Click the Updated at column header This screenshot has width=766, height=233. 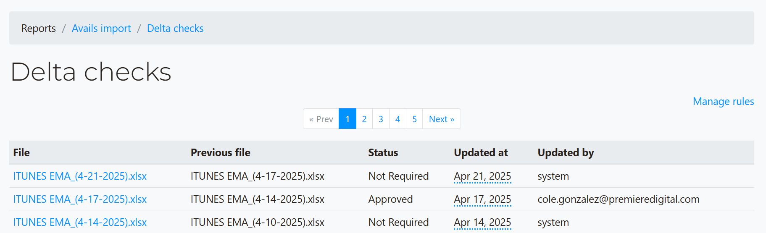point(481,152)
